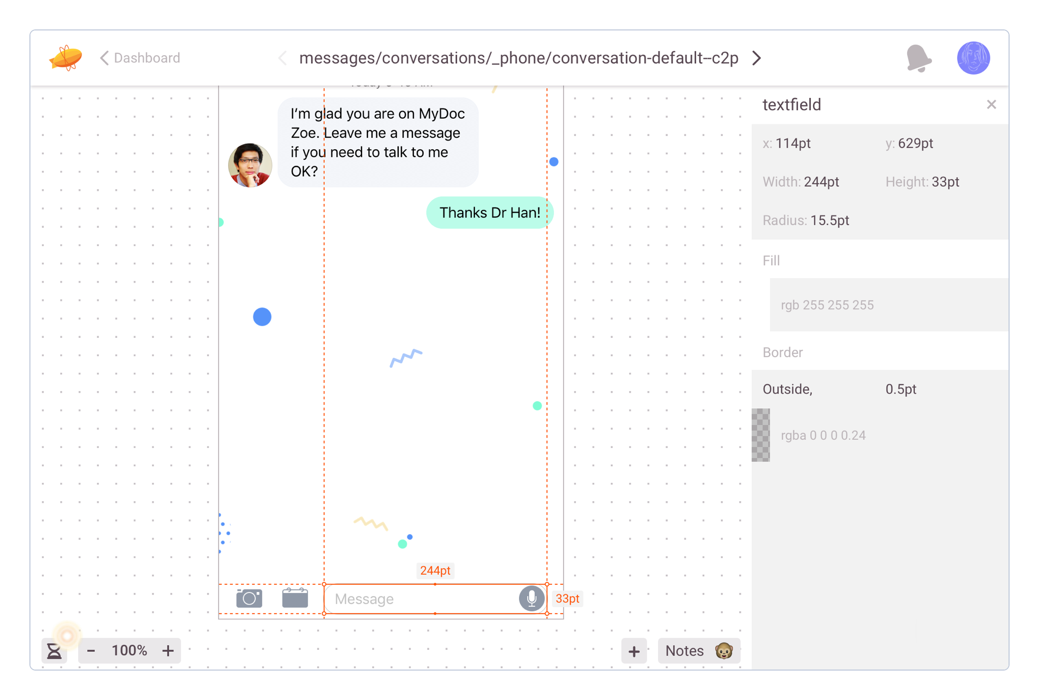The image size is (1039, 700).
Task: Click the fill color rgb 255 255 255
Action: click(x=827, y=305)
